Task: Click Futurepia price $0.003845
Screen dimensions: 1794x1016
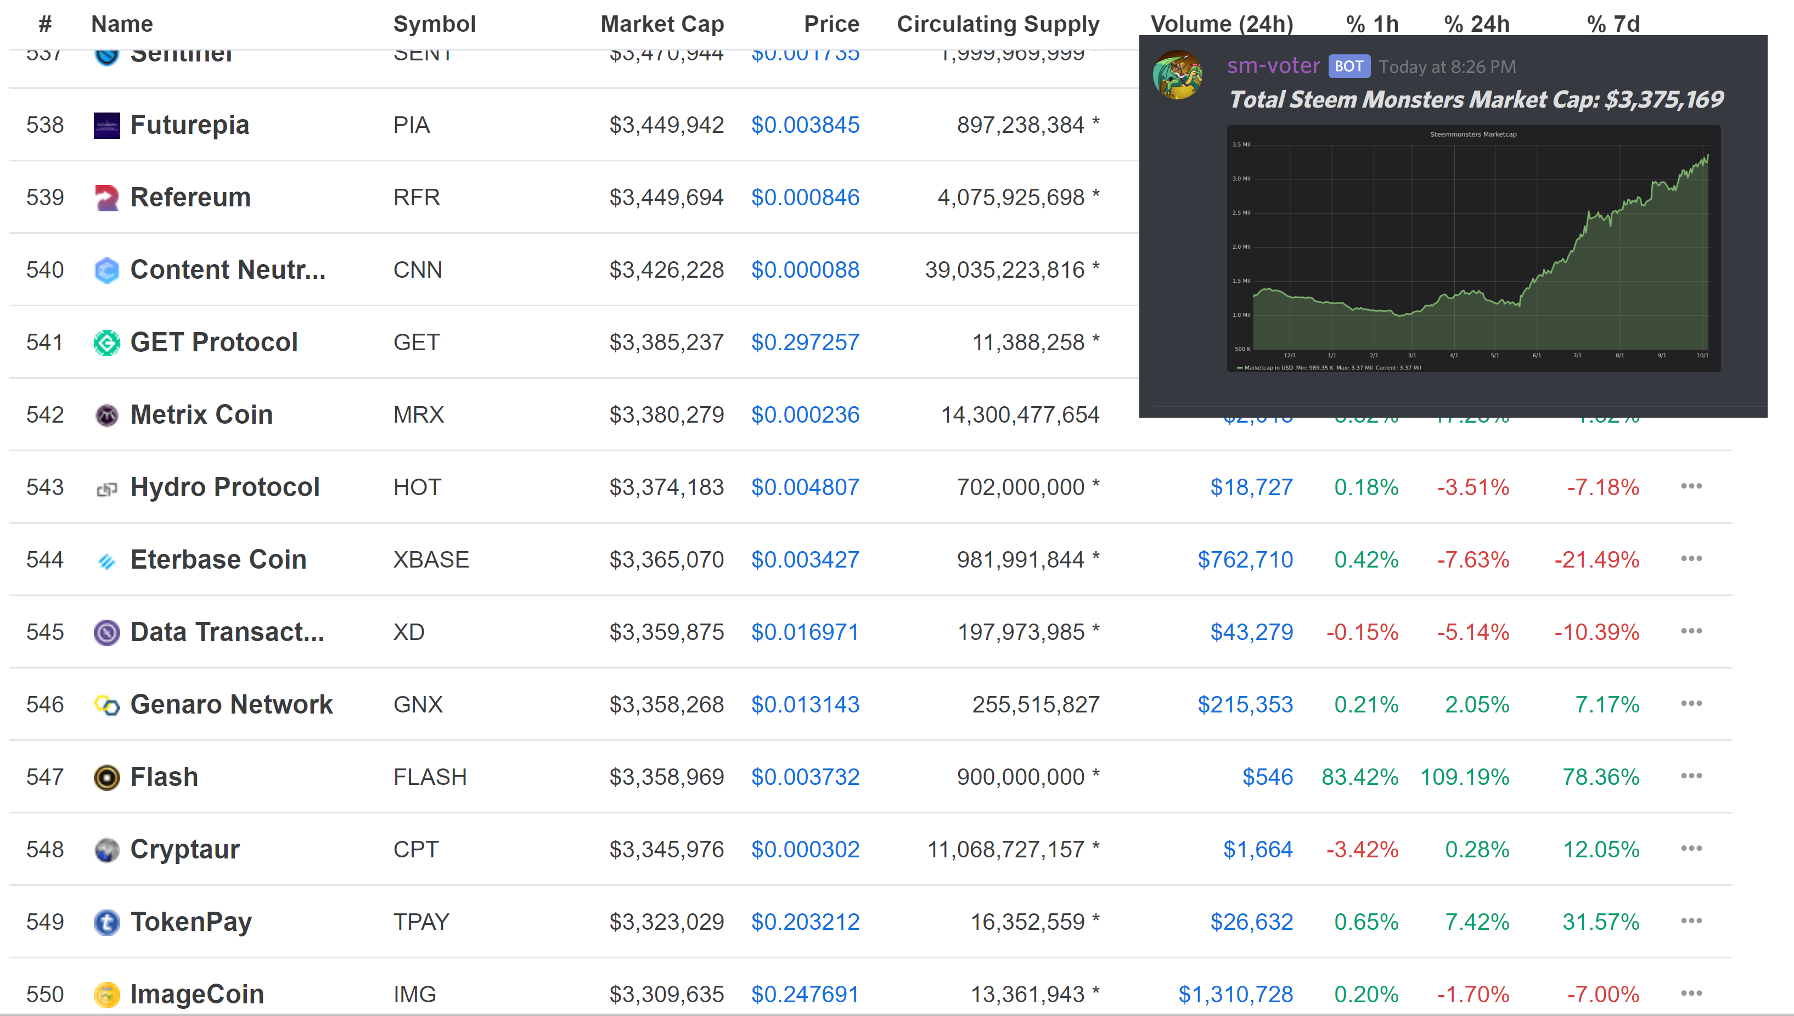Action: pyautogui.click(x=805, y=126)
